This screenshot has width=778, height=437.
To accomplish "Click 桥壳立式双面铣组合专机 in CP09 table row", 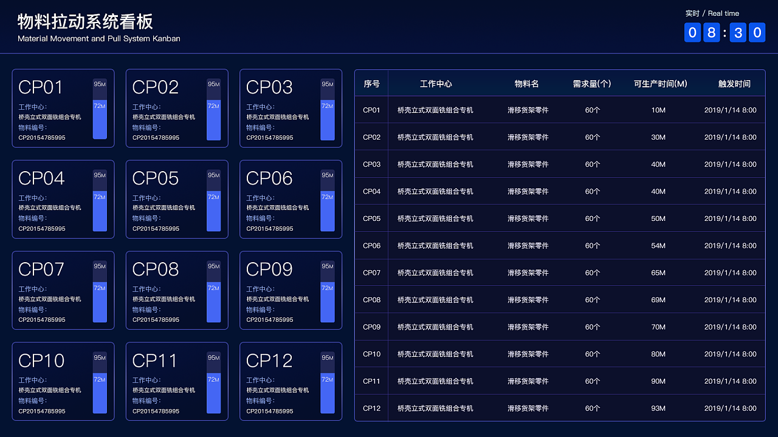I will (x=435, y=327).
